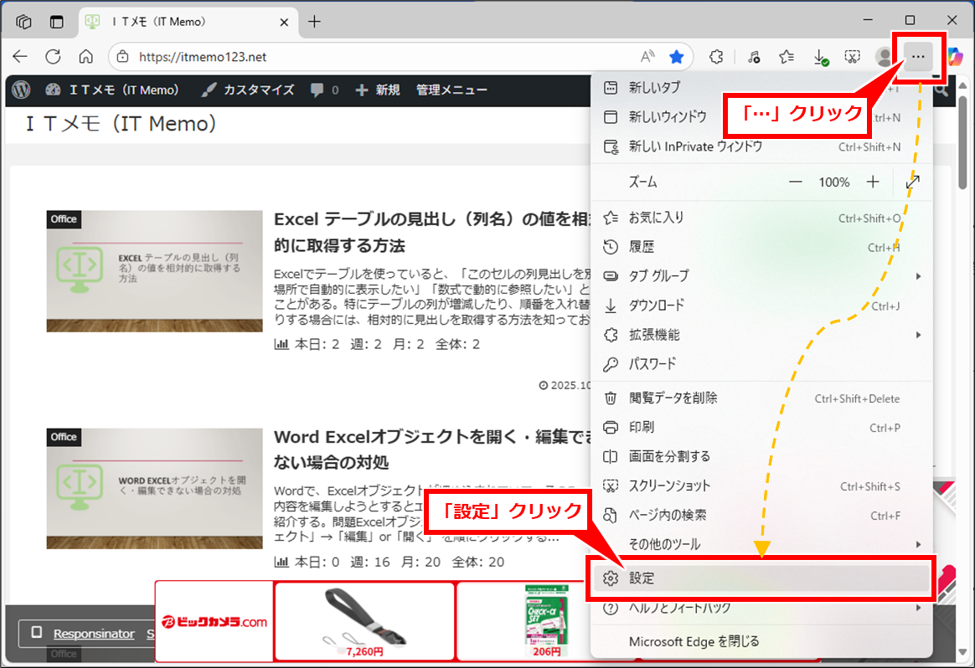Open the downloads icon in toolbar

tap(820, 57)
